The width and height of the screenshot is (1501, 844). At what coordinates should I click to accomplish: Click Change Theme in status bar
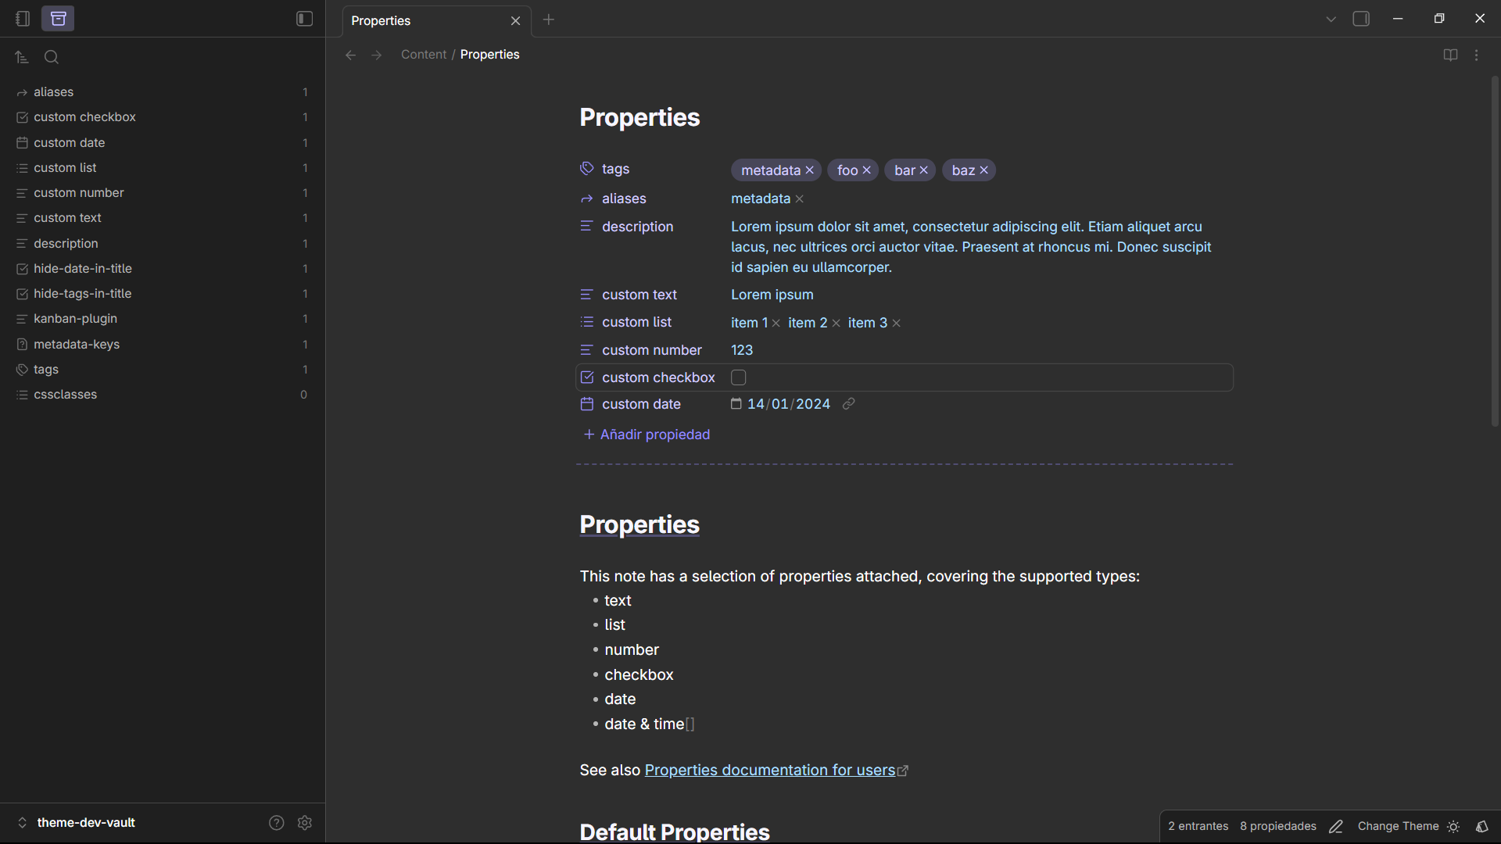click(x=1398, y=827)
